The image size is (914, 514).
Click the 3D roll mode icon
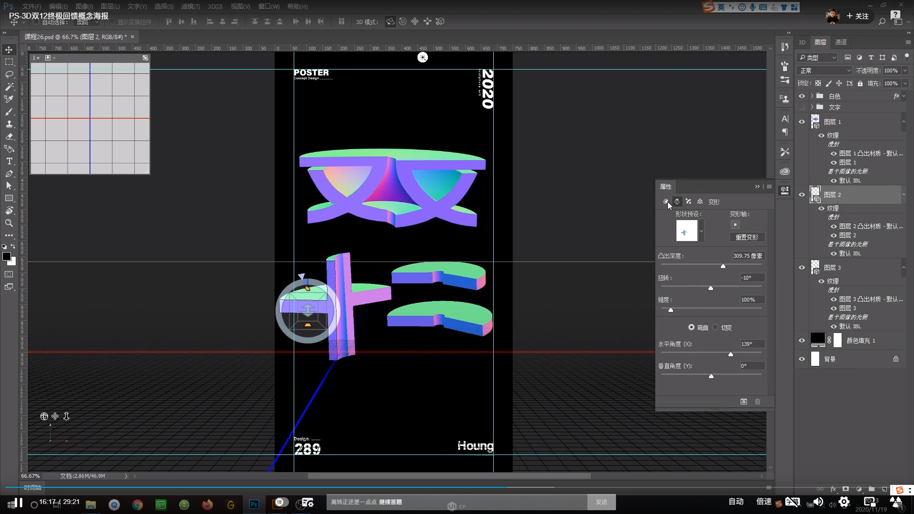click(403, 21)
